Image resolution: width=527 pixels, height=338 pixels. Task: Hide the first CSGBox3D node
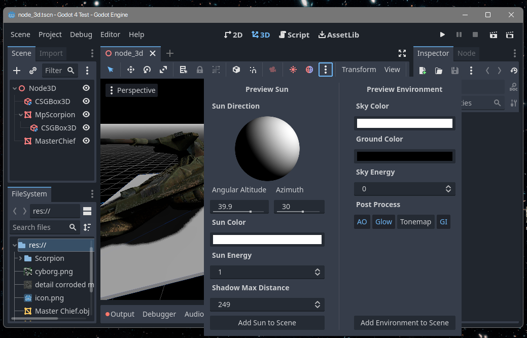tap(86, 101)
